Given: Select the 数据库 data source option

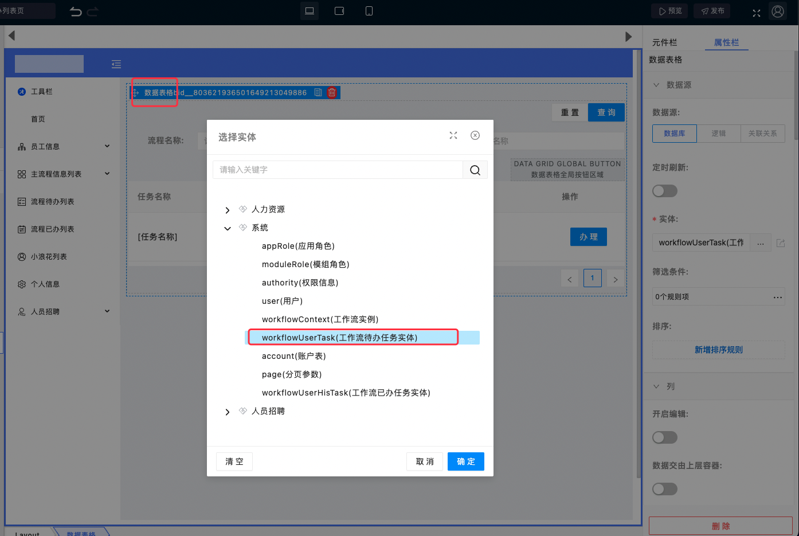Looking at the screenshot, I should coord(675,134).
